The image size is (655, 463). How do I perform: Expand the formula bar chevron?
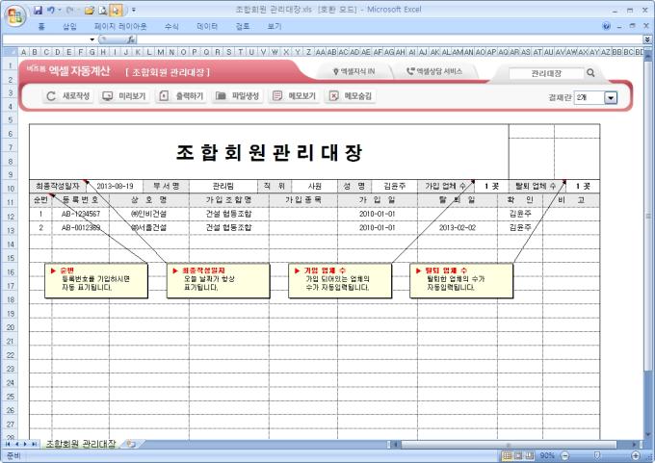(x=647, y=39)
